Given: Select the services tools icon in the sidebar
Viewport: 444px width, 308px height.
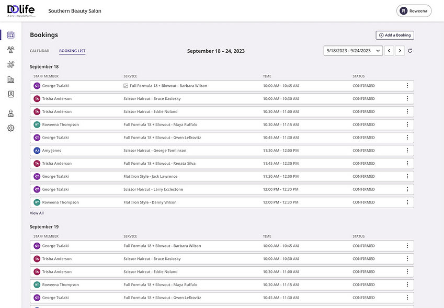Looking at the screenshot, I should point(10,65).
